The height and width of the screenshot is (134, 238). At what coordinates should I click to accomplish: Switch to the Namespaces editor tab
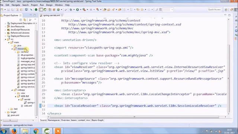[x=54, y=120]
